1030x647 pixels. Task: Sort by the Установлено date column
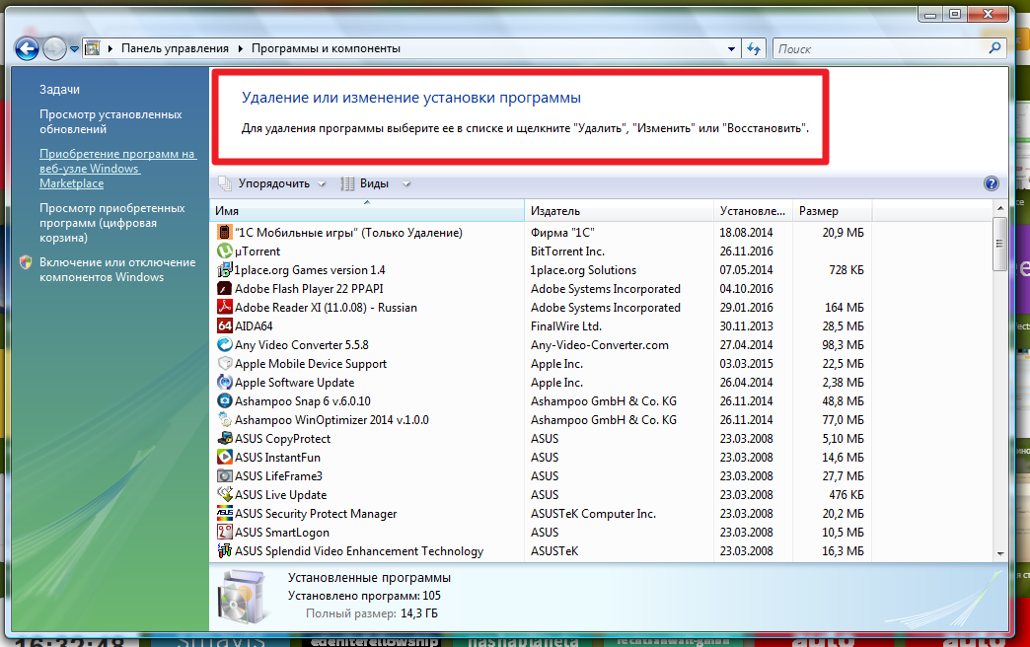pyautogui.click(x=753, y=211)
